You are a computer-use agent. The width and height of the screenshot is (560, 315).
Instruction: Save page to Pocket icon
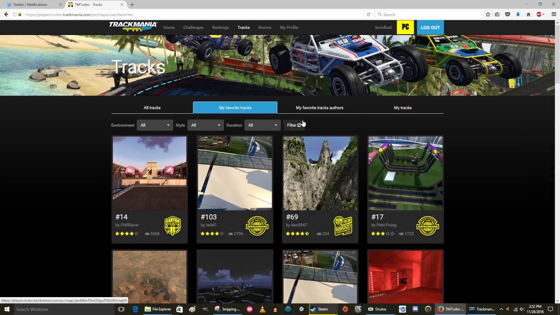click(507, 14)
